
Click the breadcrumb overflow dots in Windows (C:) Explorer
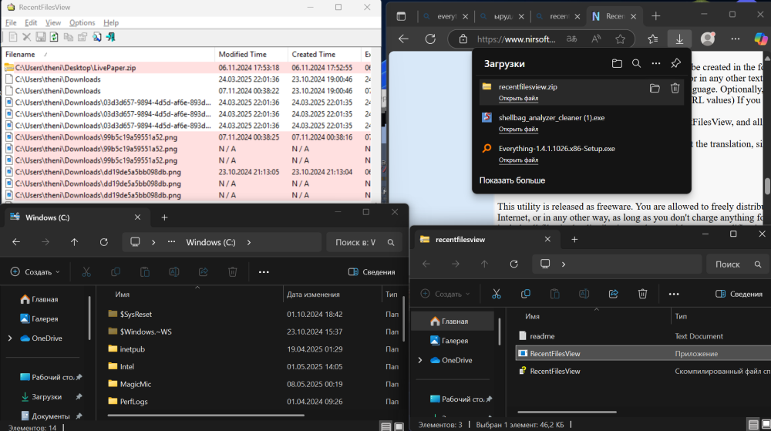171,242
